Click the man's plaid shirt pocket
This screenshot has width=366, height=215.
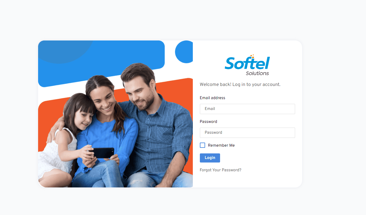[x=164, y=133]
